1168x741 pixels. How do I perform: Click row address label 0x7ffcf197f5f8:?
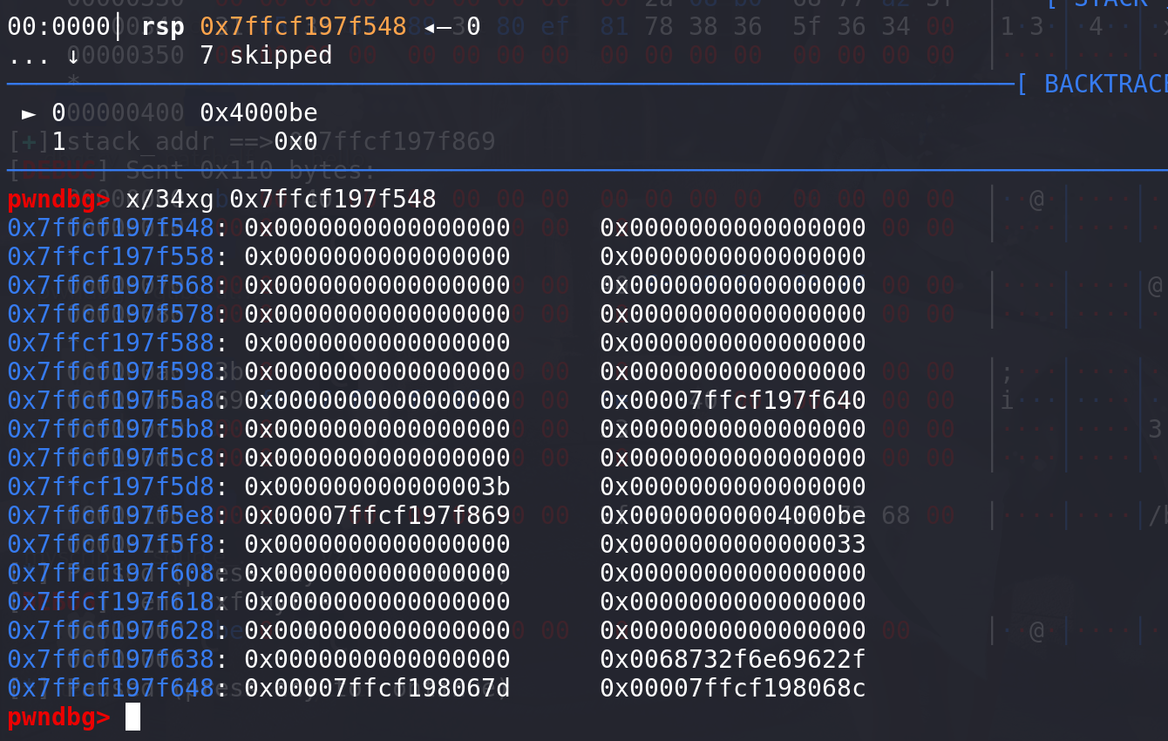tap(118, 545)
